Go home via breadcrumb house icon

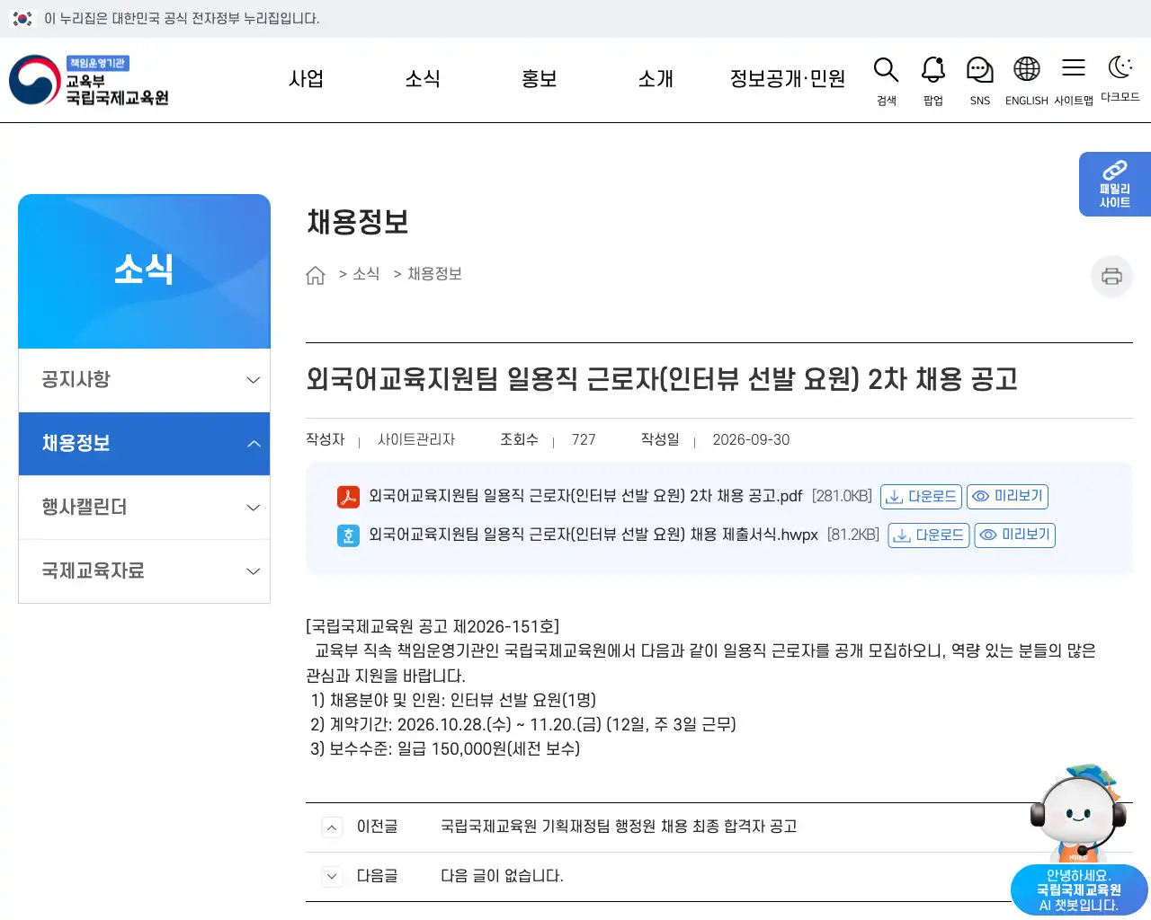(316, 275)
